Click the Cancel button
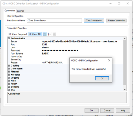133x116 pixels. coord(107,110)
